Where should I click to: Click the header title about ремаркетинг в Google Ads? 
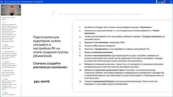pos(24,2)
